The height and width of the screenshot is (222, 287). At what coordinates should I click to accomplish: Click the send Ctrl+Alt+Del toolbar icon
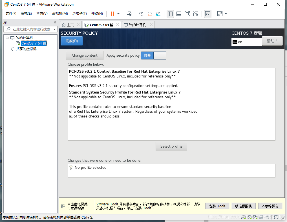click(129, 14)
